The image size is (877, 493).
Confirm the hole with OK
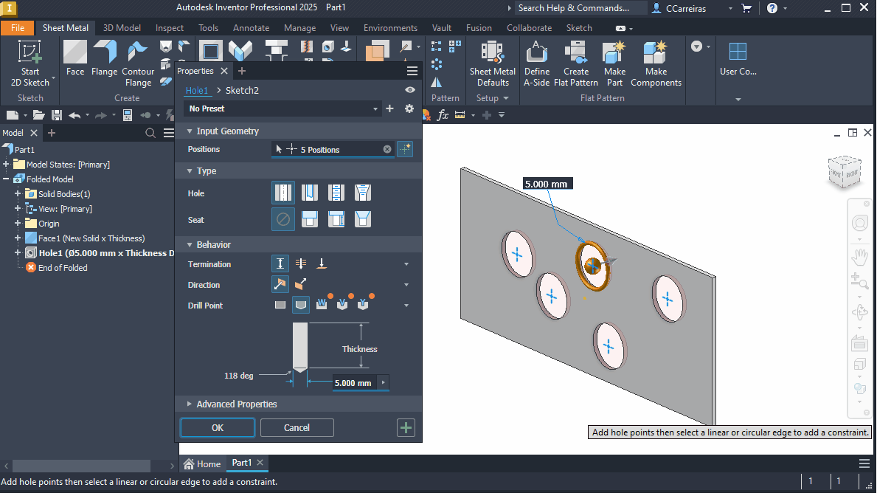pyautogui.click(x=217, y=427)
